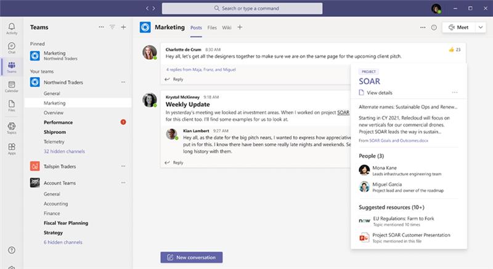Screen dimensions: 493x269
Task: Open Files in the app bar
Action: point(12,106)
